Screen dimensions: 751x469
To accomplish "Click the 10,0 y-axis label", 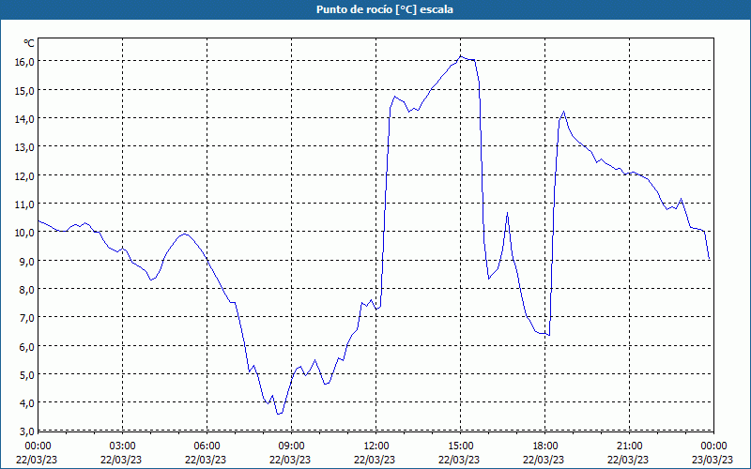I will (x=25, y=232).
